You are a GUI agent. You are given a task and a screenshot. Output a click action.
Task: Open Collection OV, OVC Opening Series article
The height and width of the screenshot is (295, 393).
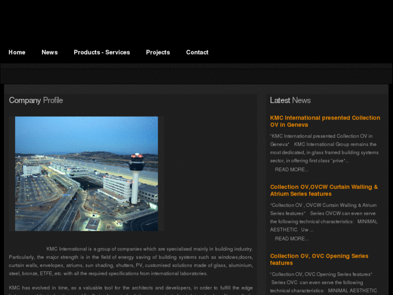[x=319, y=259]
